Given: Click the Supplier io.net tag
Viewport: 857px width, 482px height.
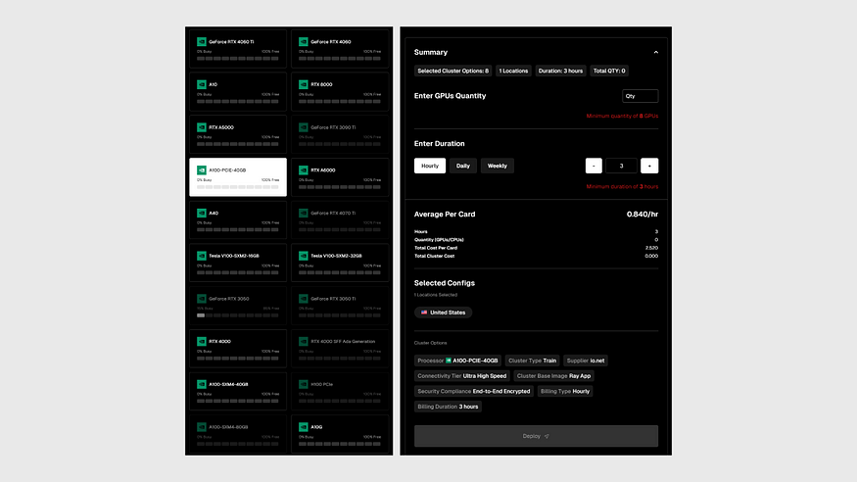Looking at the screenshot, I should pyautogui.click(x=586, y=361).
